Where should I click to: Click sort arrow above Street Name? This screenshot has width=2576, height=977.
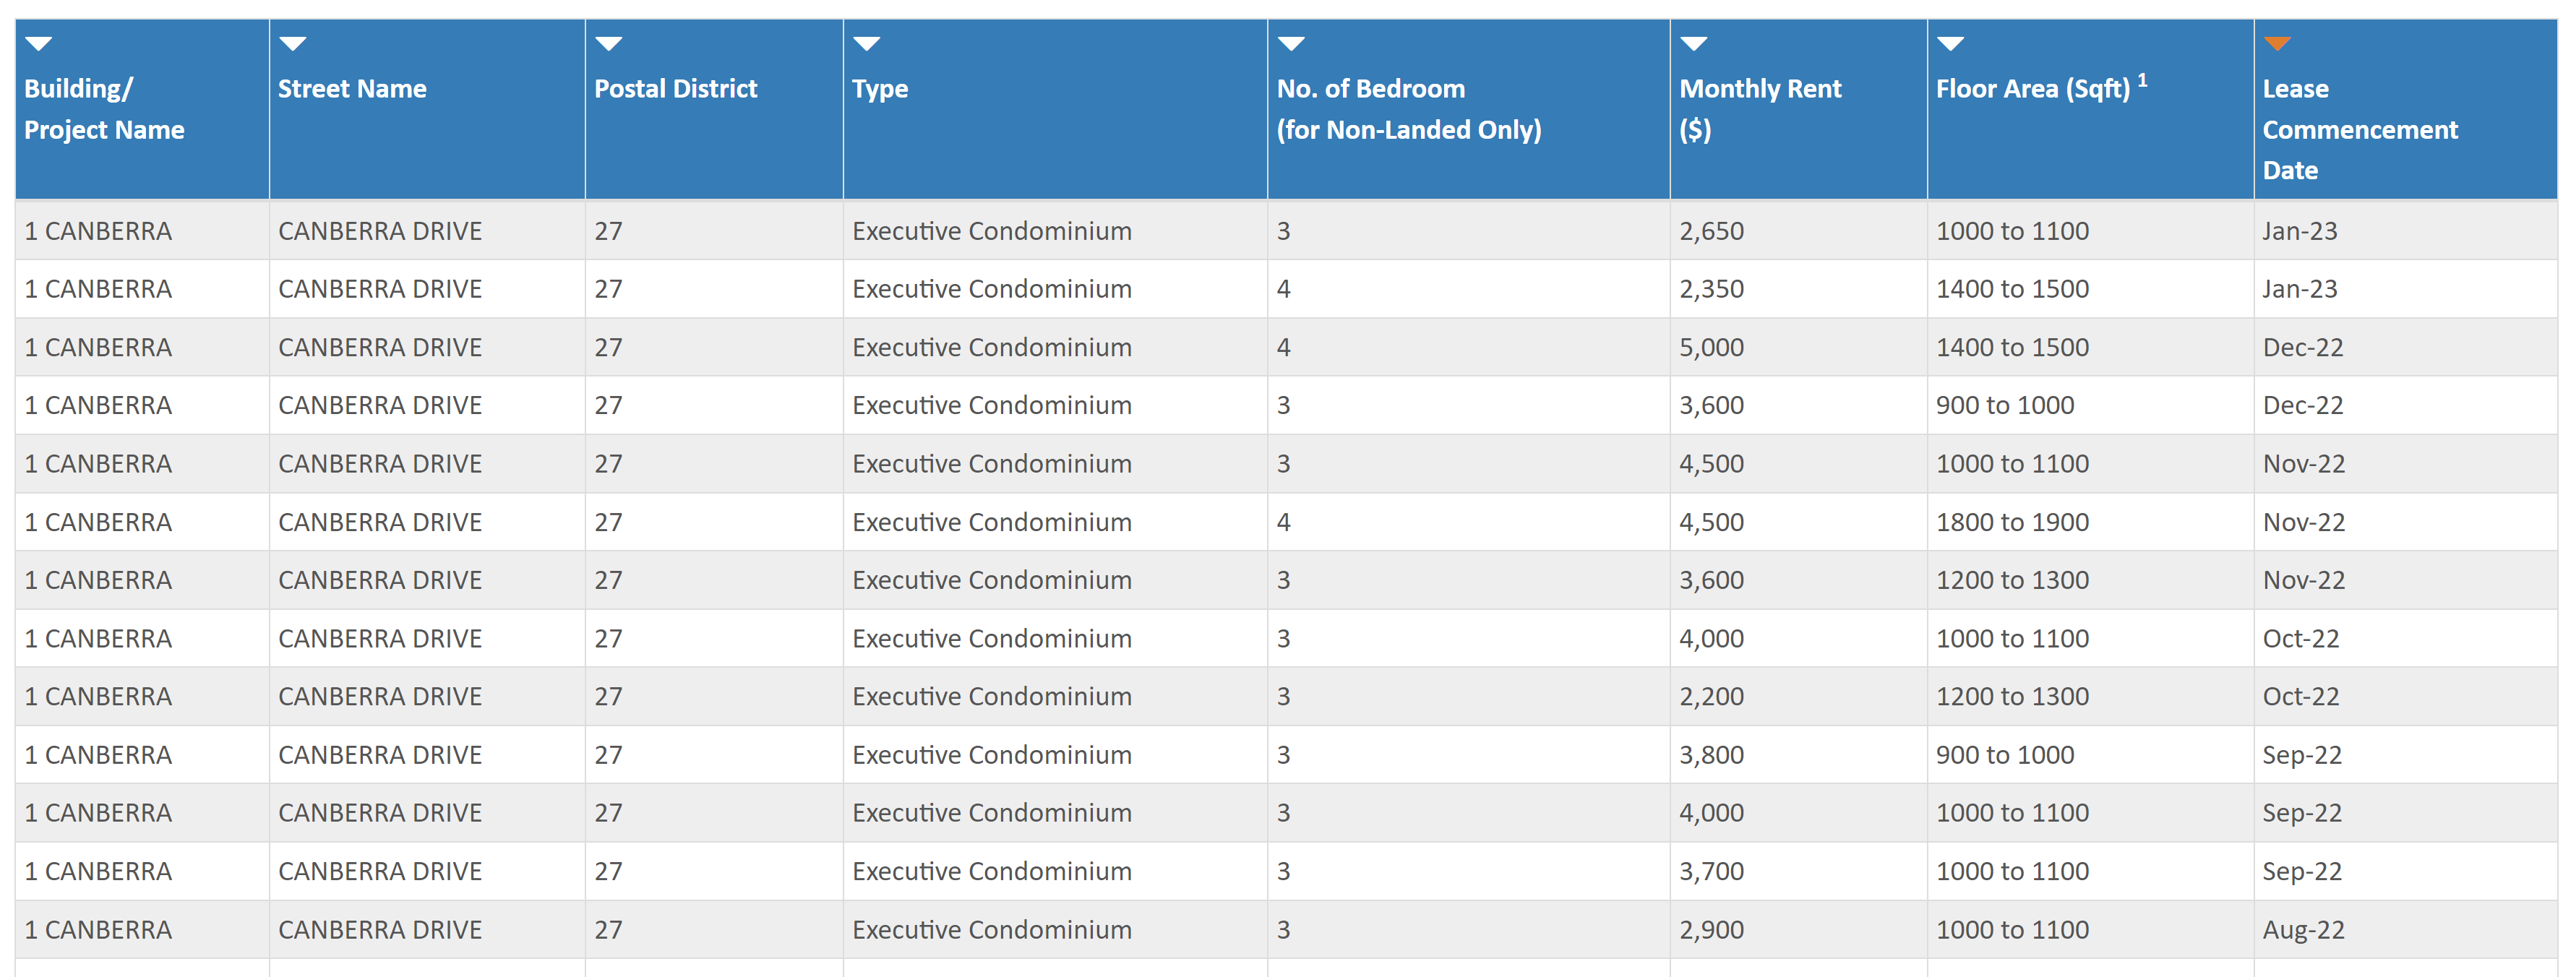coord(292,44)
